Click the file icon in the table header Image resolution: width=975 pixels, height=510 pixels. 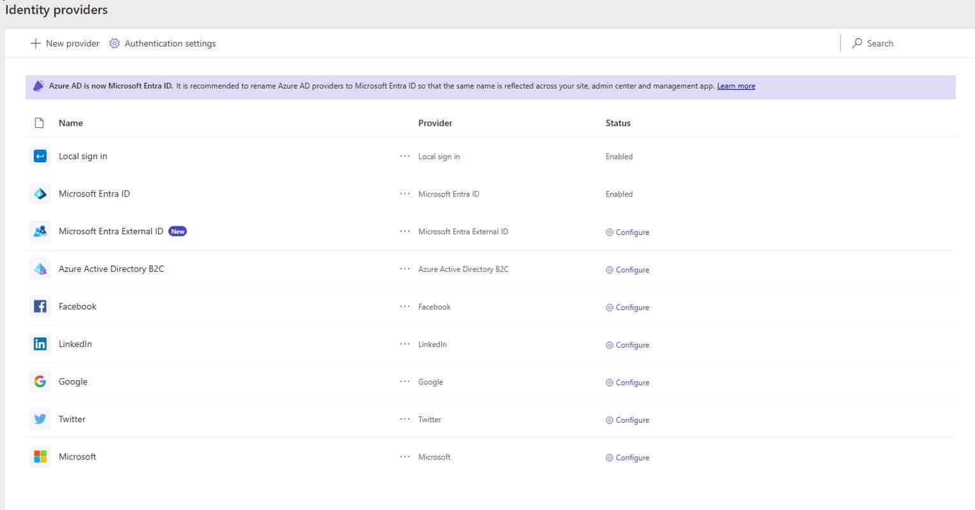[40, 123]
